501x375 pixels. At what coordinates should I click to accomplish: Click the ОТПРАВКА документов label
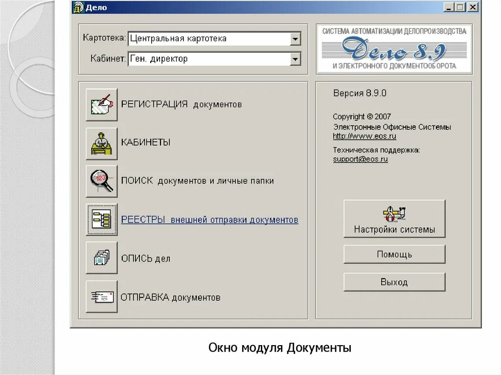coord(170,297)
